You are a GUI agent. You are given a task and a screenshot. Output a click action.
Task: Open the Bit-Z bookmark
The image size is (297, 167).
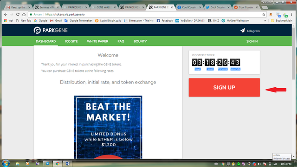(x=213, y=20)
